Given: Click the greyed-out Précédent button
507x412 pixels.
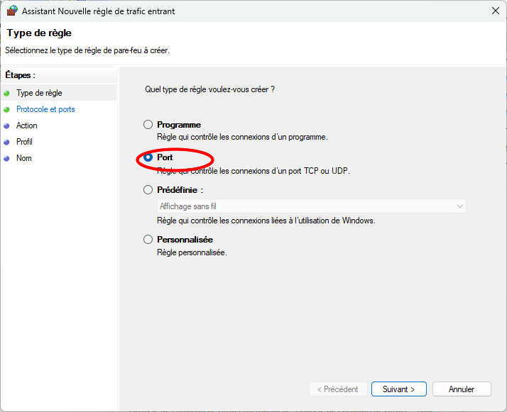Looking at the screenshot, I should 339,389.
